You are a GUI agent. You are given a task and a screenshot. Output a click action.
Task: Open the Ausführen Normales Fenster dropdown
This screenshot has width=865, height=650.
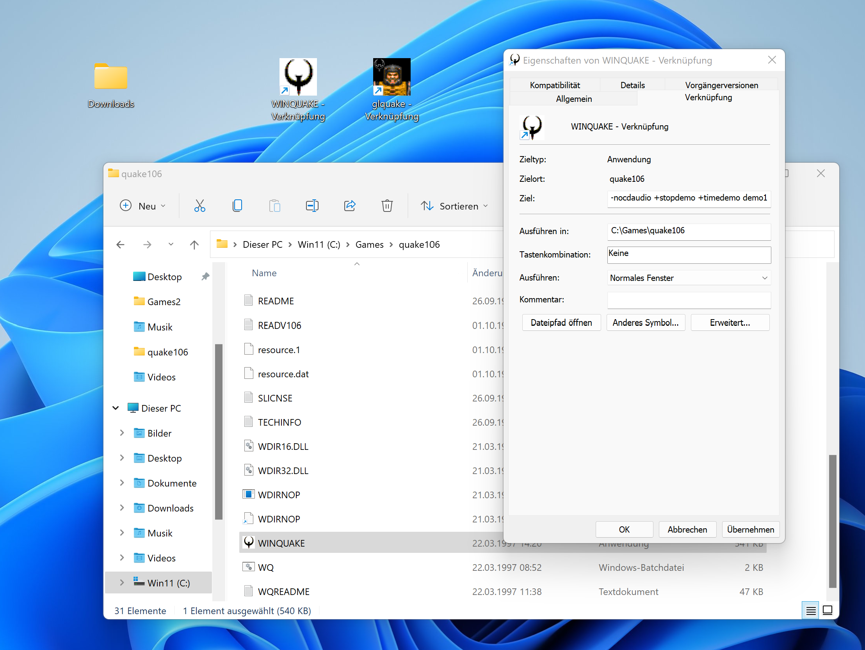point(688,278)
